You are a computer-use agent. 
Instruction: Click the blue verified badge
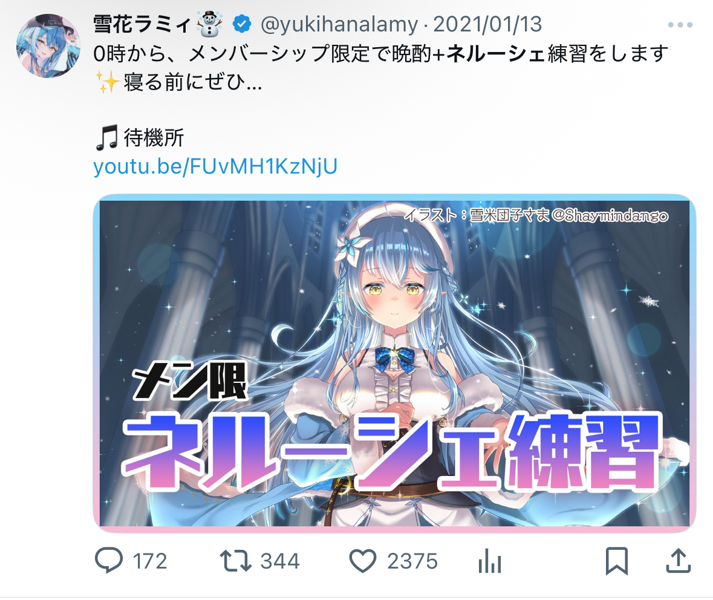tap(242, 24)
